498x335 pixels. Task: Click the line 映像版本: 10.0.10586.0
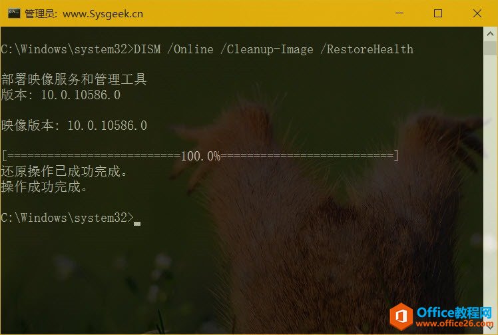tap(74, 125)
